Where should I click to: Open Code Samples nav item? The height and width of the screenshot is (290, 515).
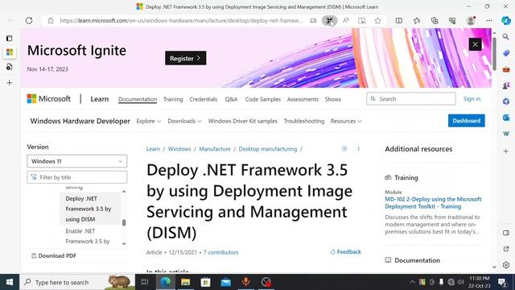click(x=263, y=99)
